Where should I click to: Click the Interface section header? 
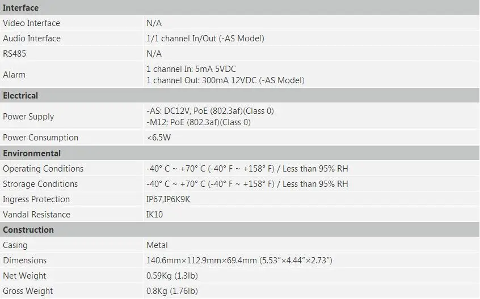tap(20, 7)
